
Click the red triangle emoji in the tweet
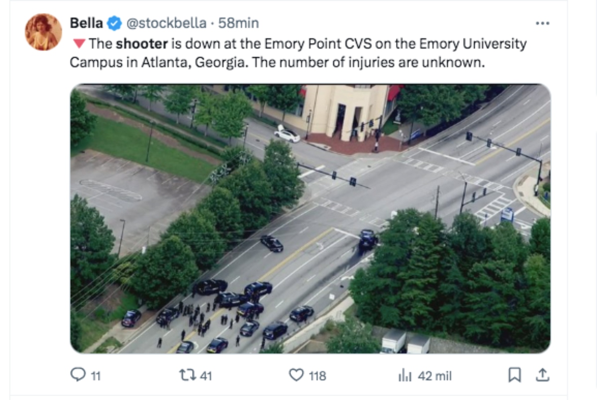coord(79,43)
